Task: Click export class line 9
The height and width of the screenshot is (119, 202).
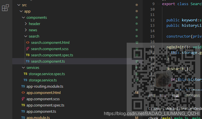Action: pos(182,4)
